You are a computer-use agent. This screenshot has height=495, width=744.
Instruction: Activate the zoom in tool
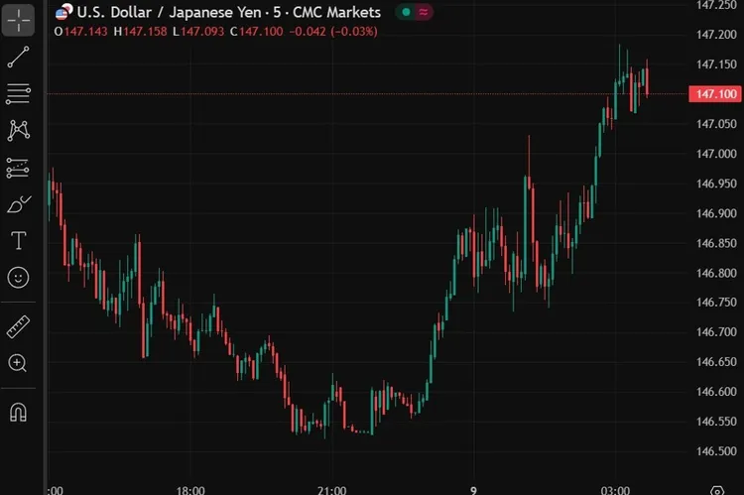[18, 363]
